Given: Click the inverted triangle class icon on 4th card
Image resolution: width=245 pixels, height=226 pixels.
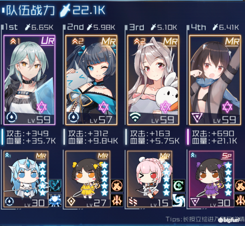Looking at the screenshot, I should (197, 118).
